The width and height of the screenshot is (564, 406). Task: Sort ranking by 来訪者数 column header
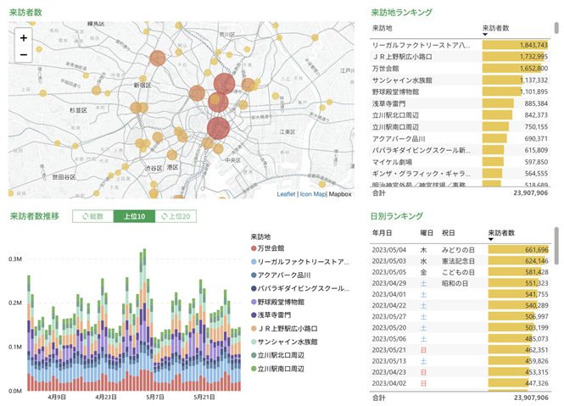[495, 28]
